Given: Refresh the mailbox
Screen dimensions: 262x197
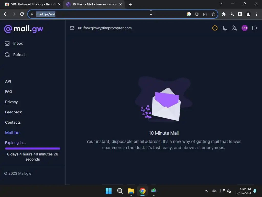Looking at the screenshot, I should pos(16,55).
